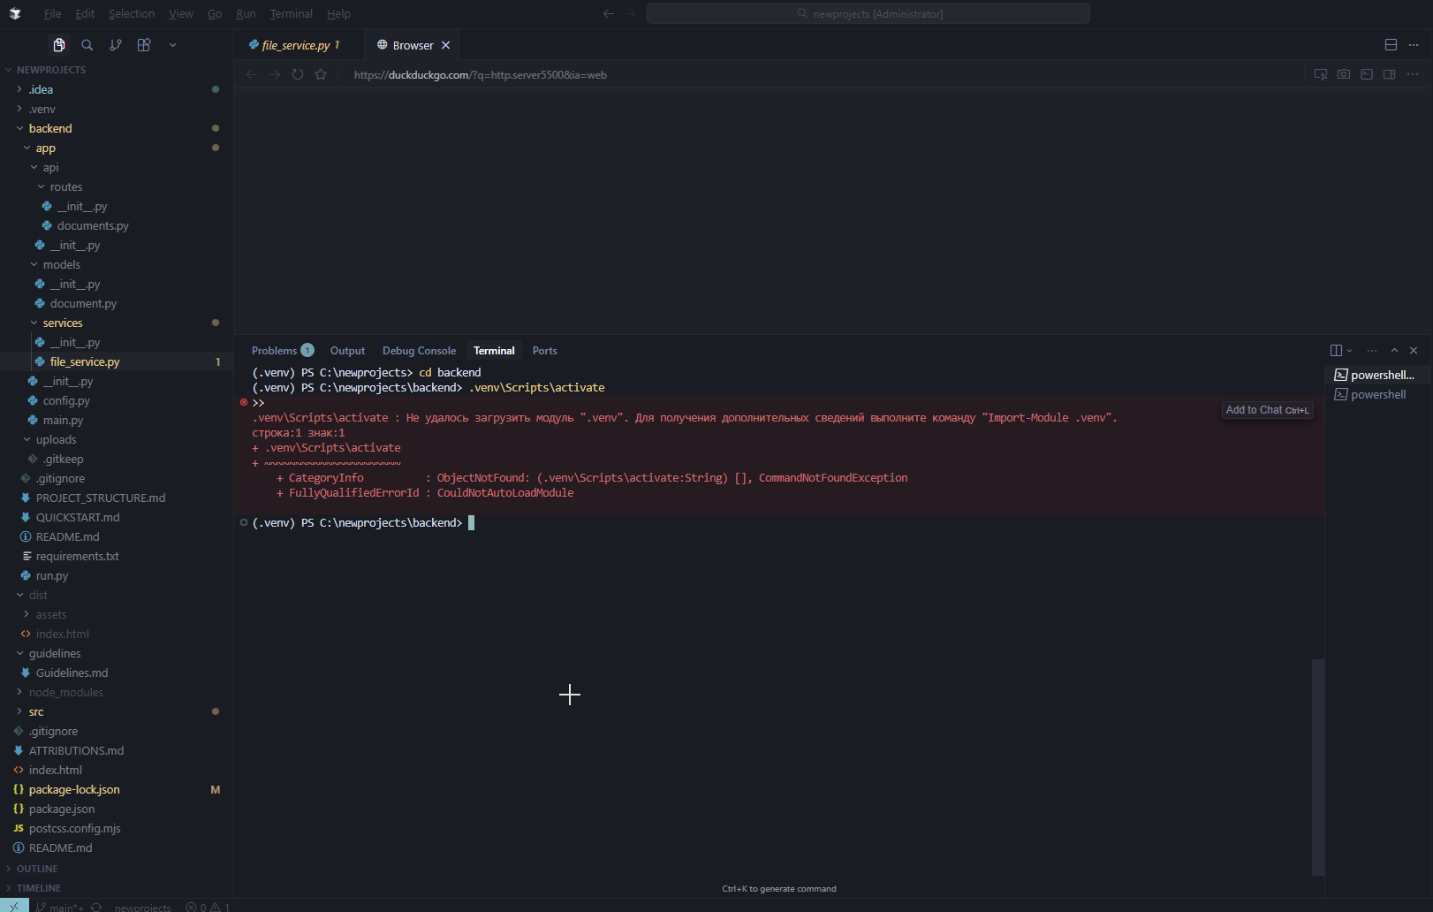This screenshot has width=1433, height=912.
Task: Switch to the Ports panel tab
Action: (544, 351)
